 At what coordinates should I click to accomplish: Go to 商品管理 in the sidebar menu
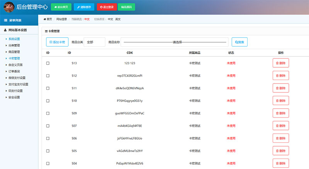point(14,52)
